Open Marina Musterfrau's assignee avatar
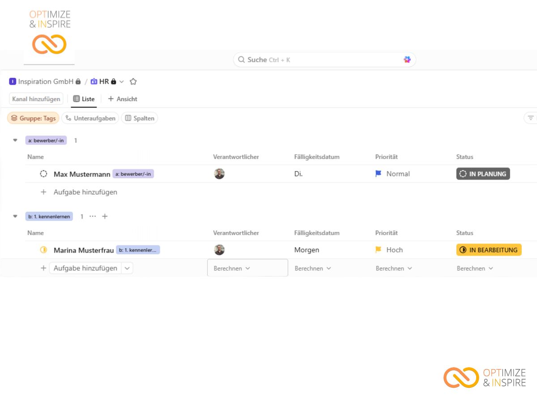 (x=219, y=250)
